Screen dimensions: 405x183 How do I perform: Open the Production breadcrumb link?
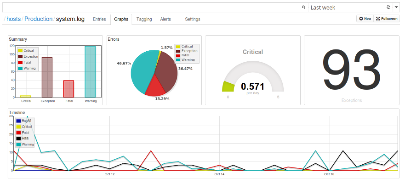(39, 19)
